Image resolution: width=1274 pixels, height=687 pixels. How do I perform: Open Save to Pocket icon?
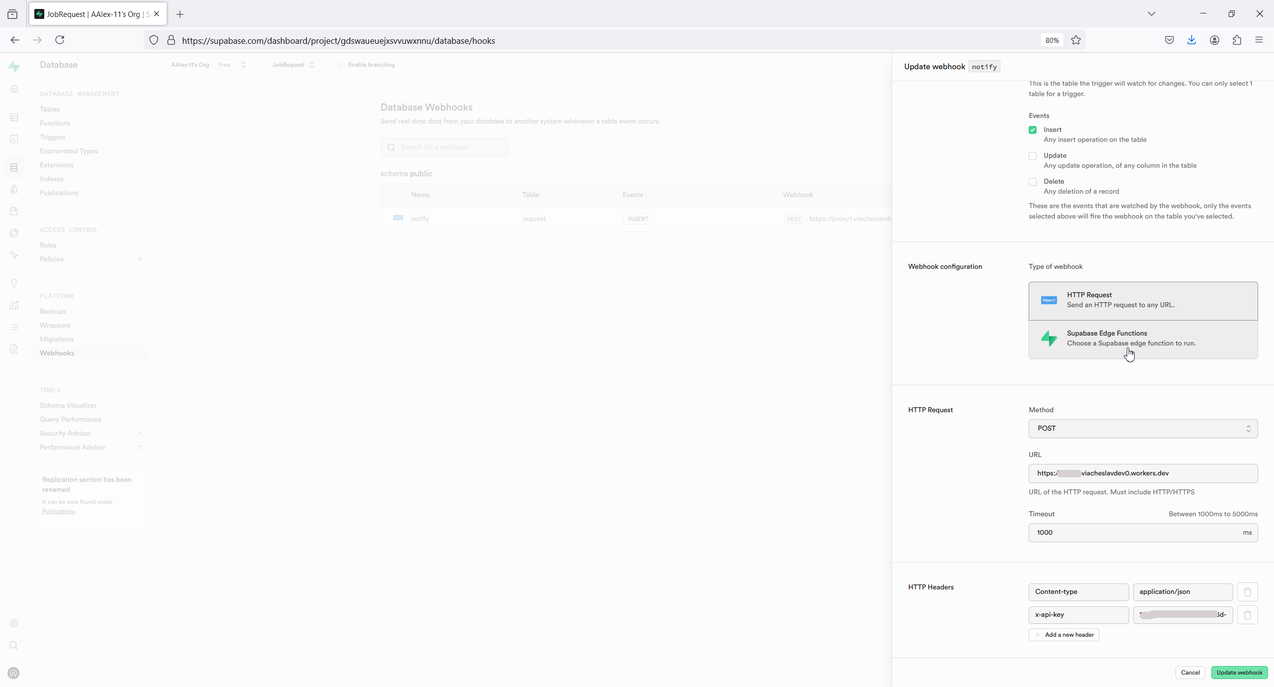1169,40
